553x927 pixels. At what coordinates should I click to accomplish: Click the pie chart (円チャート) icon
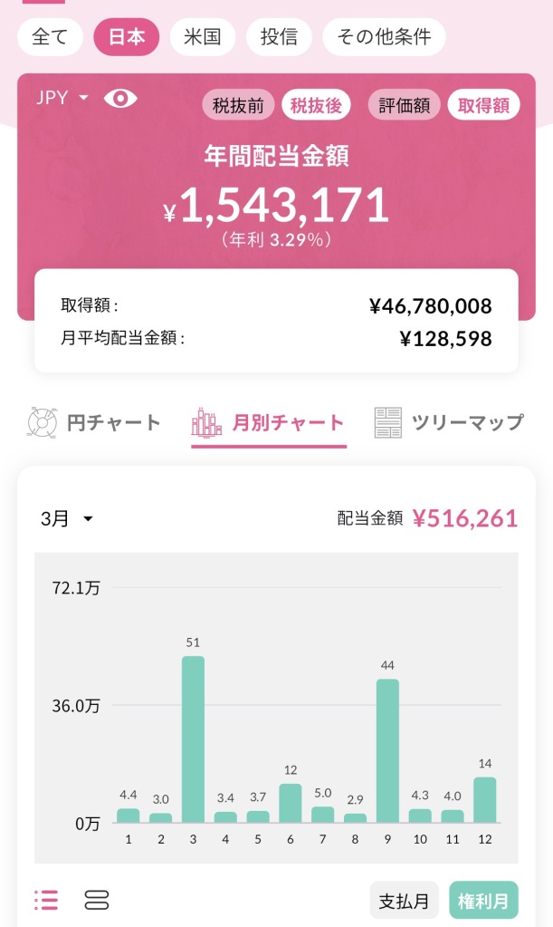click(x=42, y=422)
